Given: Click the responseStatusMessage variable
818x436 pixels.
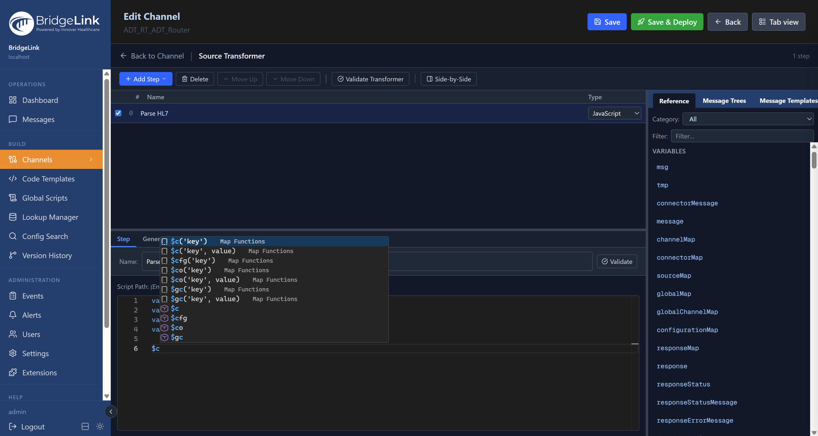Looking at the screenshot, I should pyautogui.click(x=696, y=402).
